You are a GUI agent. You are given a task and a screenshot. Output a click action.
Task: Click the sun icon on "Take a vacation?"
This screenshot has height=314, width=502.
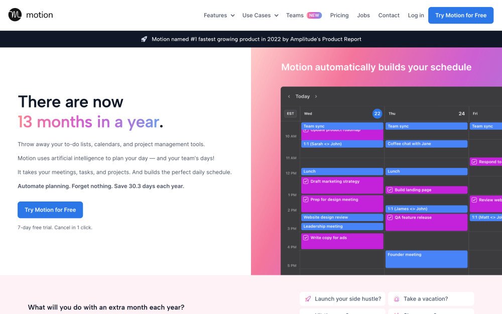397,298
